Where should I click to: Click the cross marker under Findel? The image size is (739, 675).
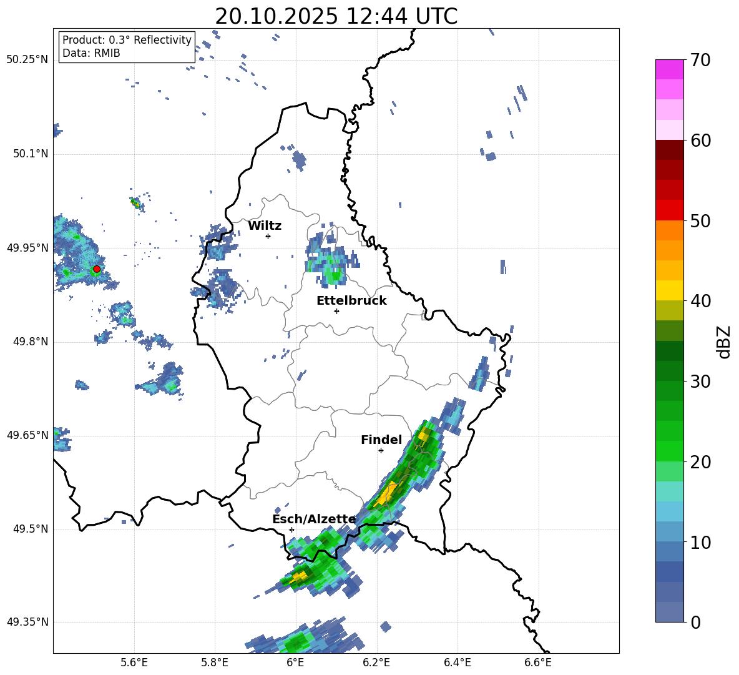point(381,451)
